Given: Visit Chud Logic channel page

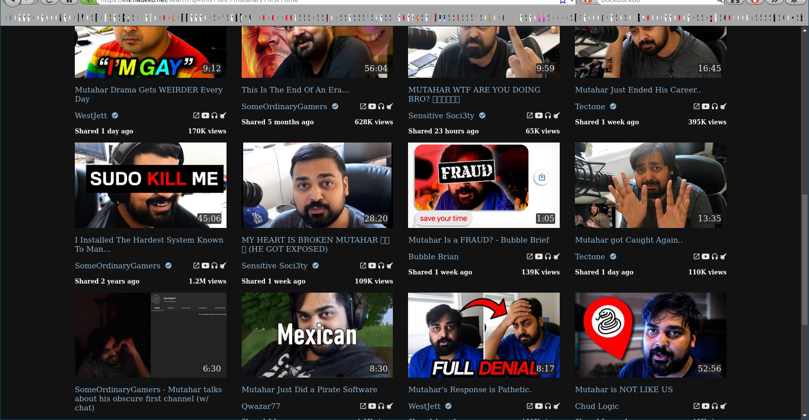Looking at the screenshot, I should pyautogui.click(x=597, y=406).
